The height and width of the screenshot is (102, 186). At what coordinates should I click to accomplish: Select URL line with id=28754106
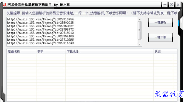pos(40,36)
